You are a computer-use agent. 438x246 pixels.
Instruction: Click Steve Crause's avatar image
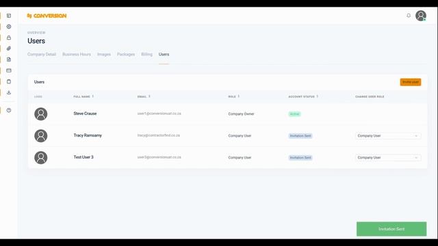pos(41,114)
